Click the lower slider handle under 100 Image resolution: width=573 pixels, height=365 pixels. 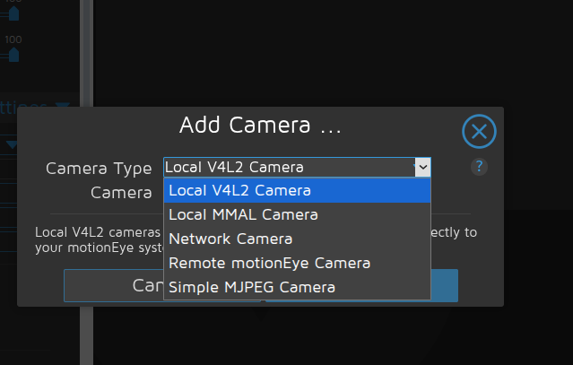pyautogui.click(x=13, y=56)
